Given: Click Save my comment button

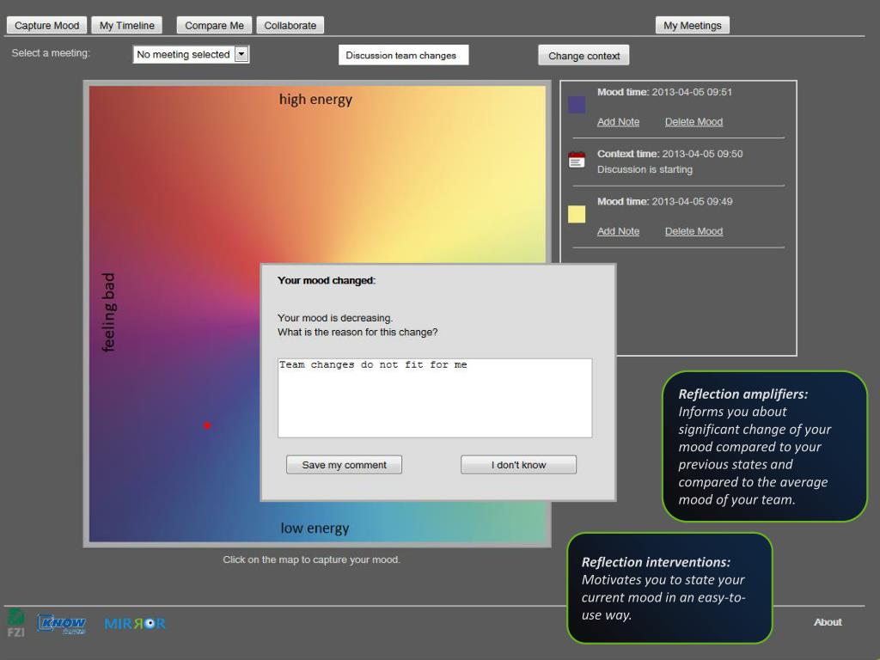Looking at the screenshot, I should pyautogui.click(x=344, y=465).
